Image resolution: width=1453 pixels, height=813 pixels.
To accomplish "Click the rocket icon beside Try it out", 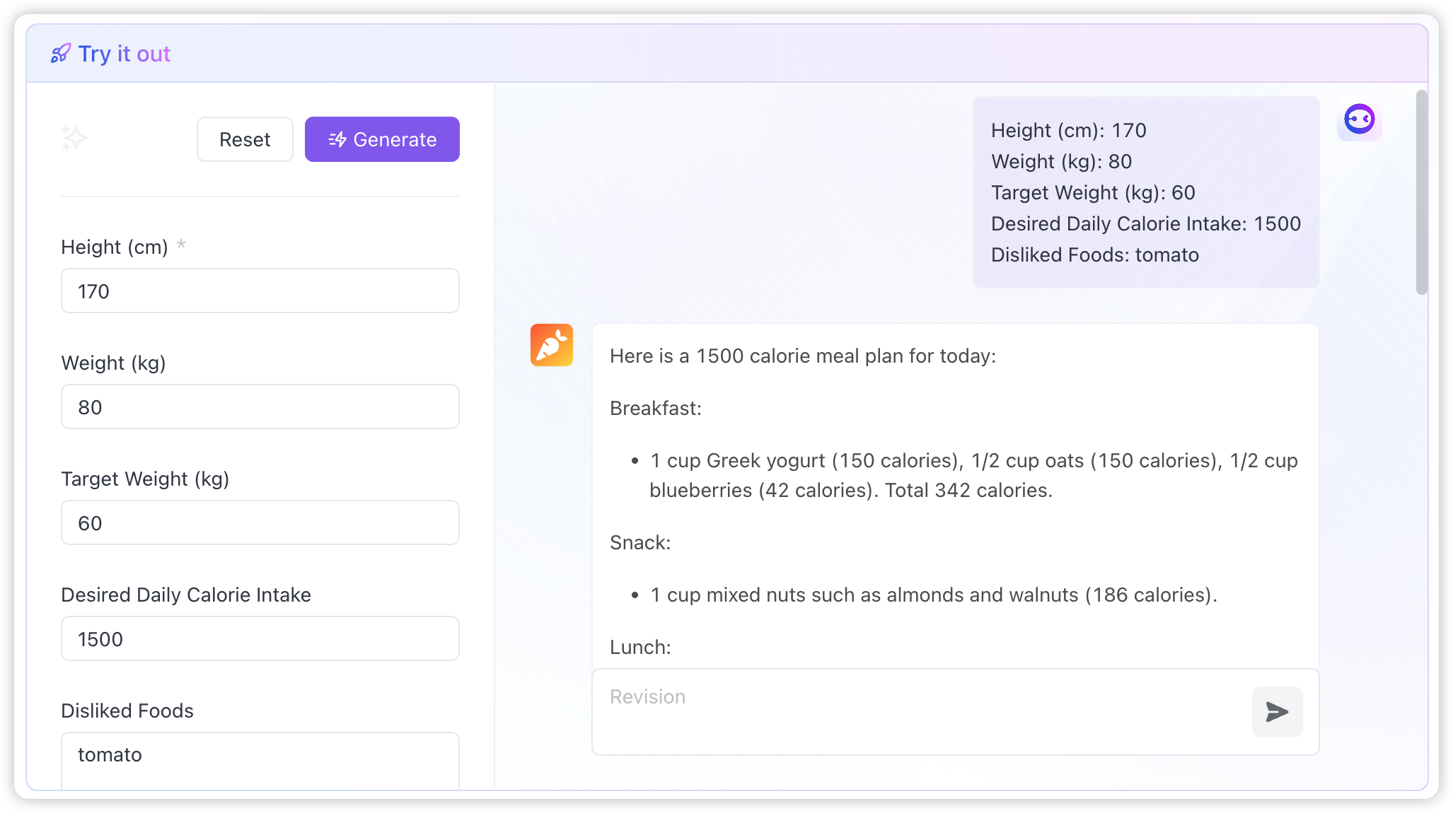I will [61, 54].
